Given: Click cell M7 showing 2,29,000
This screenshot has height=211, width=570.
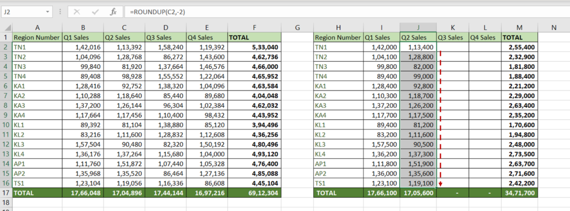Looking at the screenshot, I should point(519,96).
